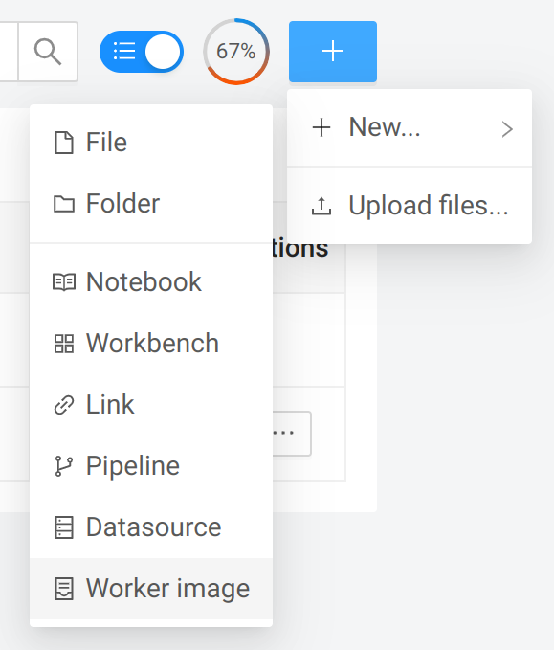The image size is (554, 650).
Task: Create a new Folder
Action: point(151,204)
